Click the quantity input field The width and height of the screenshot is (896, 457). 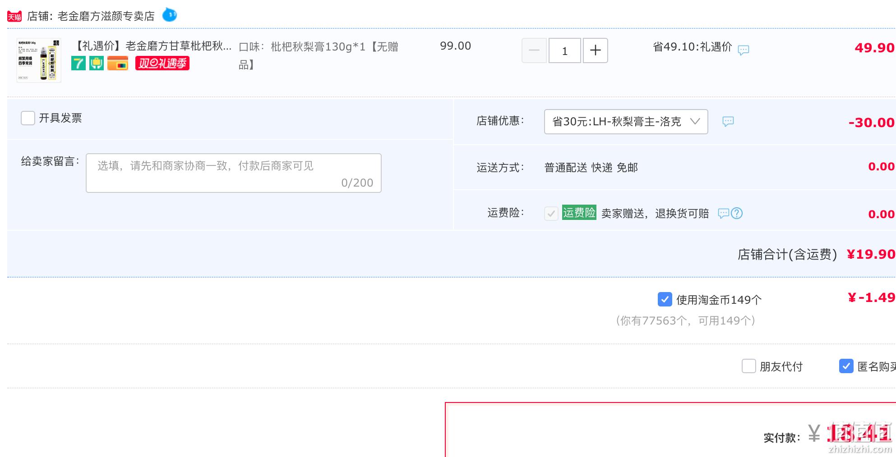[x=564, y=50]
